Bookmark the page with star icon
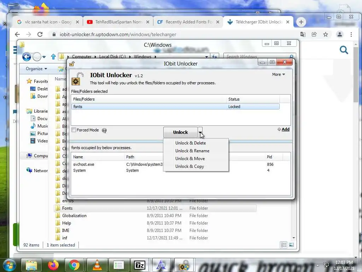This screenshot has width=362, height=272. click(x=326, y=34)
